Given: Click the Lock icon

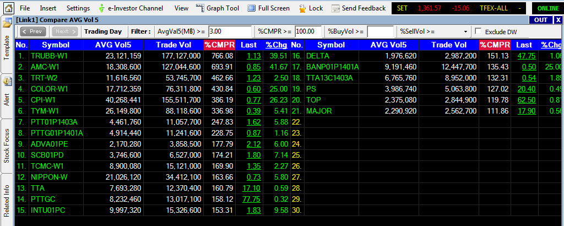Looking at the screenshot, I should [x=303, y=8].
